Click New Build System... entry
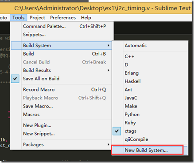The image size is (194, 163). [x=150, y=150]
